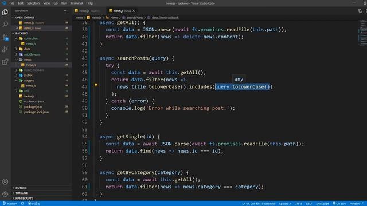This screenshot has width=367, height=206.
Task: Open the Edit menu
Action: pos(21,3)
